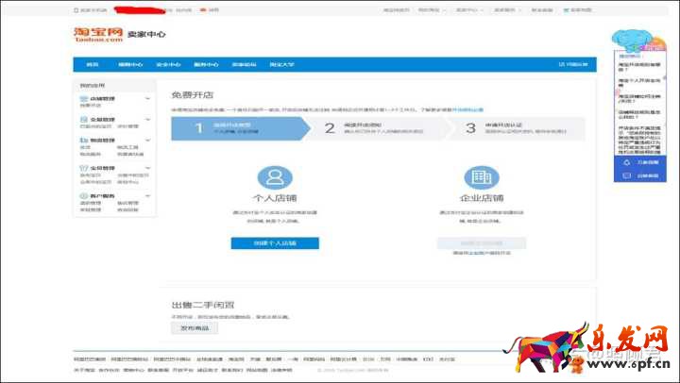Click the 宝贝管理 icon in sidebar
The width and height of the screenshot is (680, 383).
(x=84, y=168)
